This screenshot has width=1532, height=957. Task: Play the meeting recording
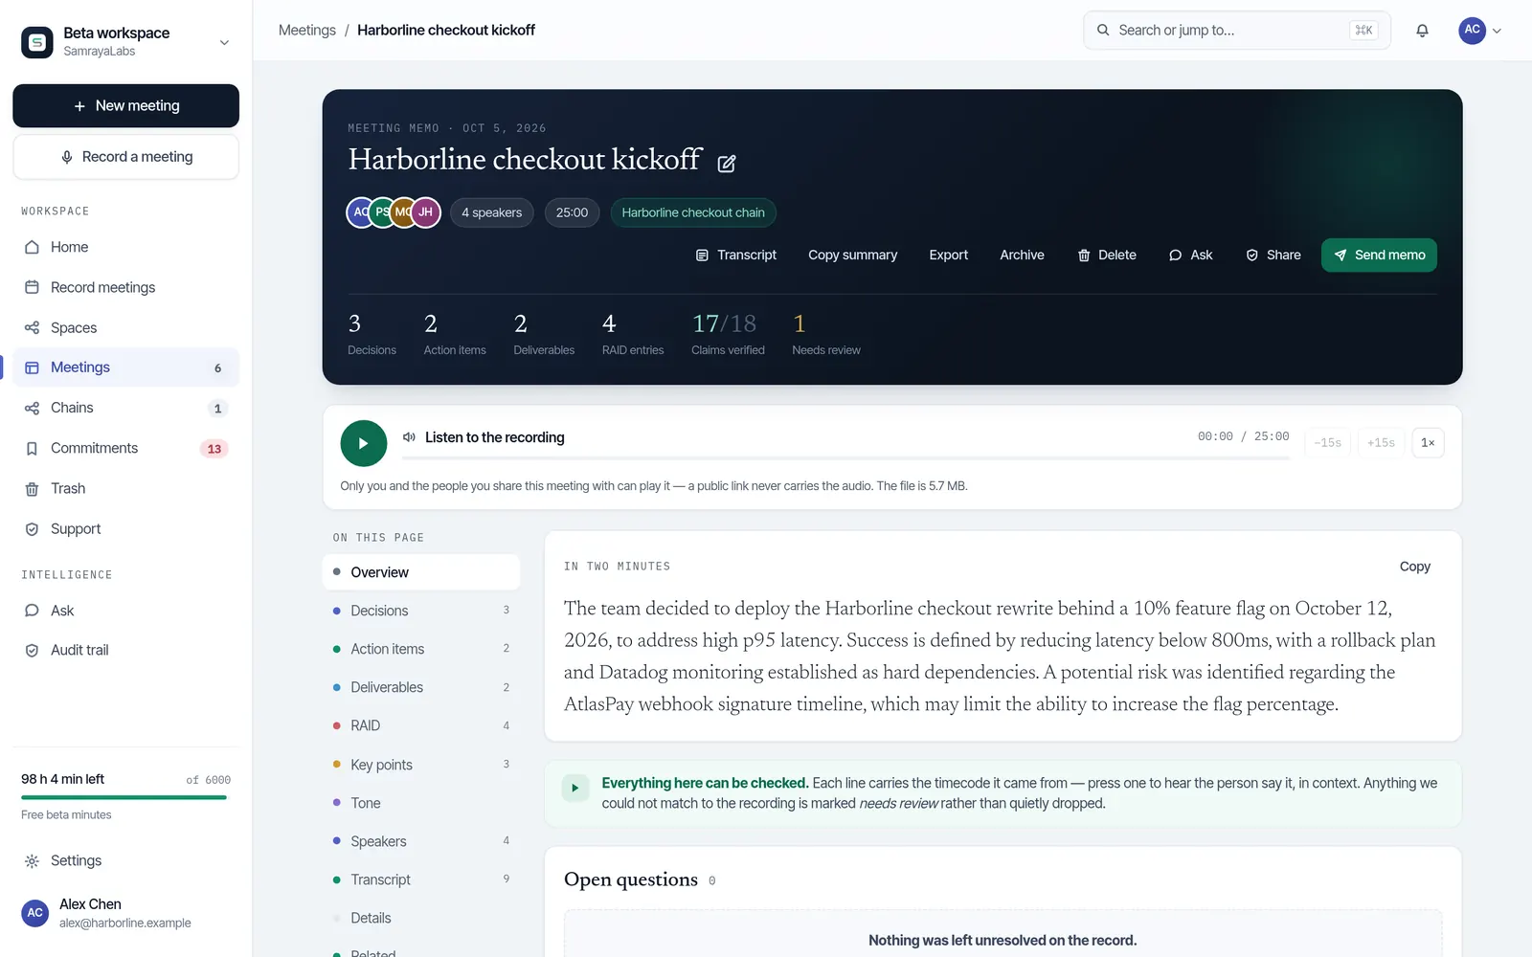coord(364,443)
